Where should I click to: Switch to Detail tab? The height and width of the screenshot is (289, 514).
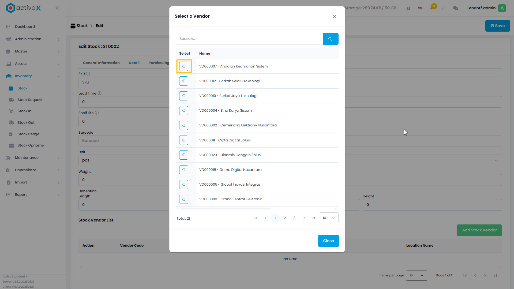point(134,63)
